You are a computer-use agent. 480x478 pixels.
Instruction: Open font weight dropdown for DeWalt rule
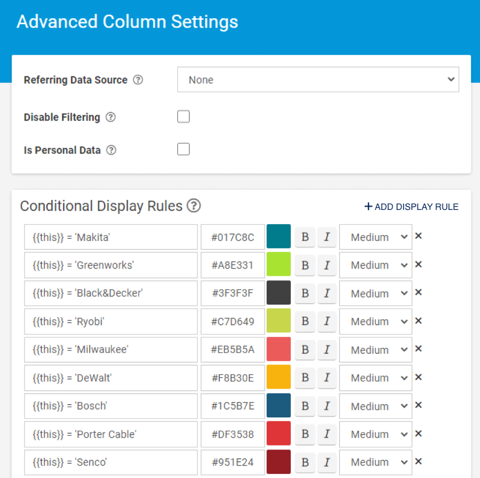click(376, 377)
